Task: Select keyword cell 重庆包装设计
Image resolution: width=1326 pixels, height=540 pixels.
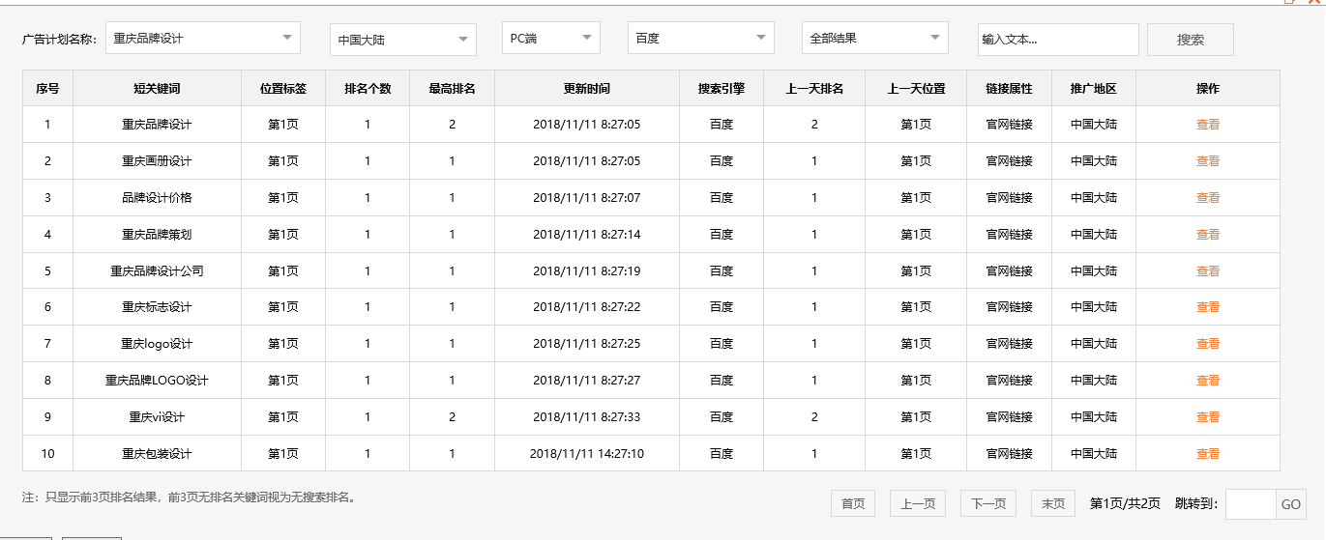Action: [157, 454]
